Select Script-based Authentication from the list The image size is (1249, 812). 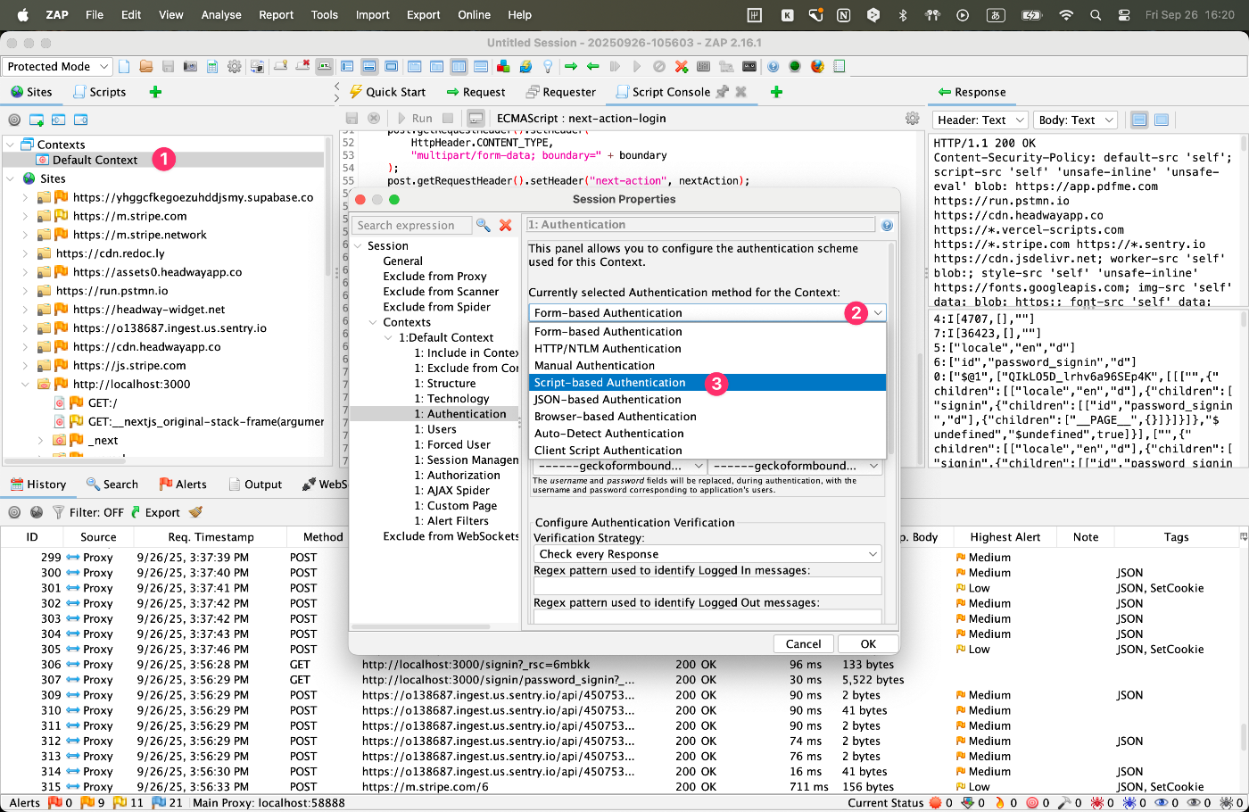pos(707,383)
